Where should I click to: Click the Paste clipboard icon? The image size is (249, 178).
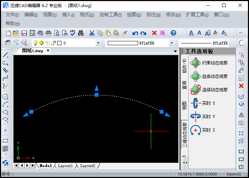click(108, 33)
